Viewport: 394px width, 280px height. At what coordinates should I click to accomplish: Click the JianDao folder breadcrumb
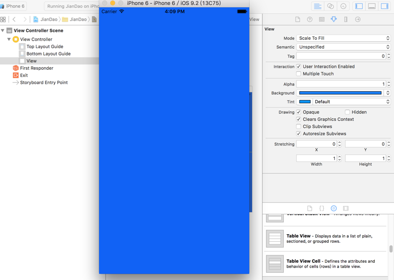click(74, 19)
